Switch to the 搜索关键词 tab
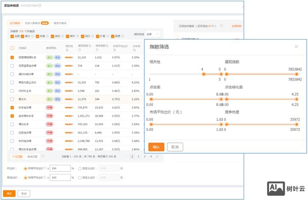 click(x=60, y=23)
